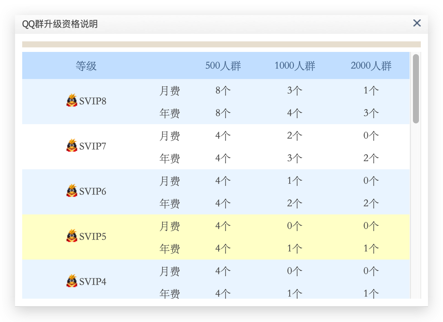Image resolution: width=443 pixels, height=322 pixels.
Task: Click SVIP4 月费 2000人群 value 0个
Action: click(371, 271)
